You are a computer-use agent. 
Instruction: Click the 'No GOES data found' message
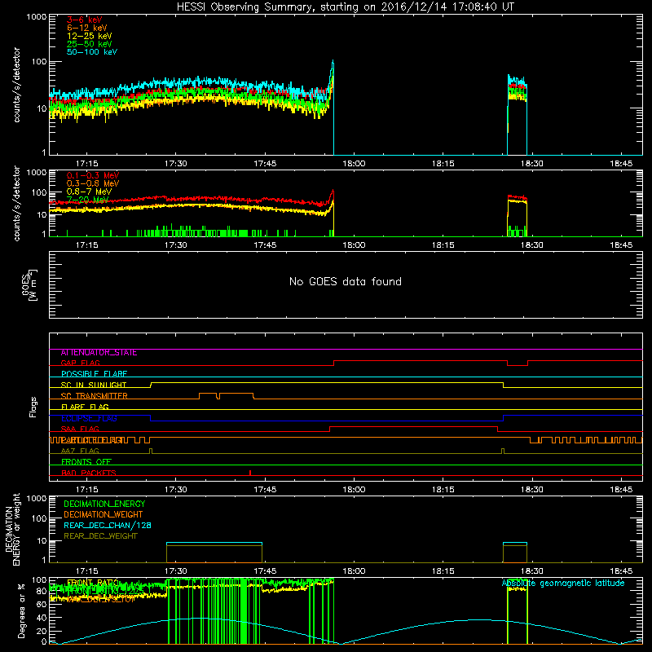pos(346,281)
